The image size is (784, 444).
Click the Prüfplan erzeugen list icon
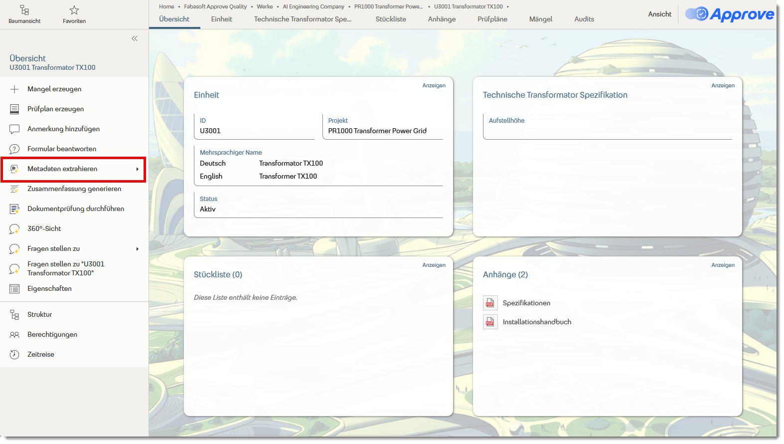14,109
